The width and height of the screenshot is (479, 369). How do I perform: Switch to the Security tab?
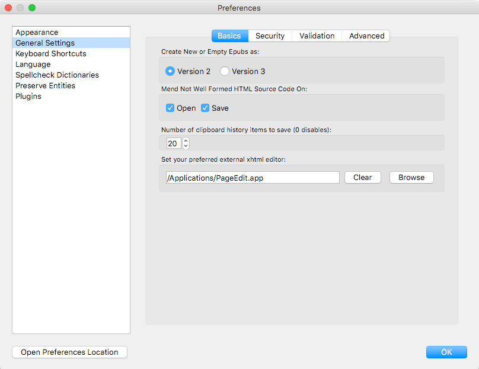270,36
